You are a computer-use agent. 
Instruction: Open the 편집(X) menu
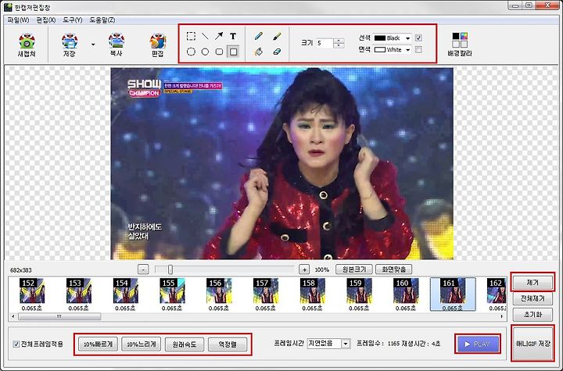coord(46,20)
